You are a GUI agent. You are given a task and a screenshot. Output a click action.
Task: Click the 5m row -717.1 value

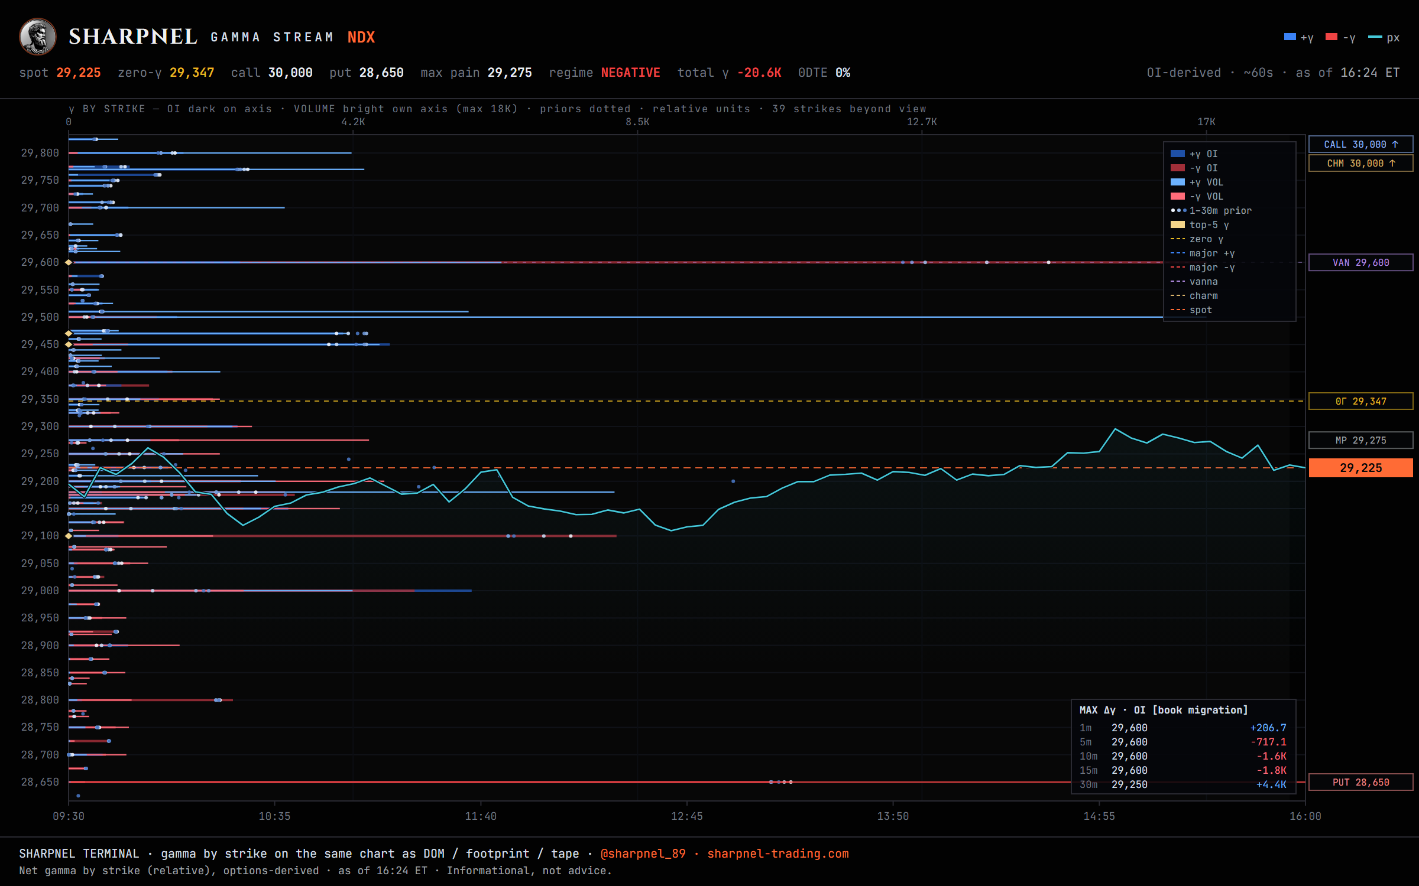point(1268,742)
